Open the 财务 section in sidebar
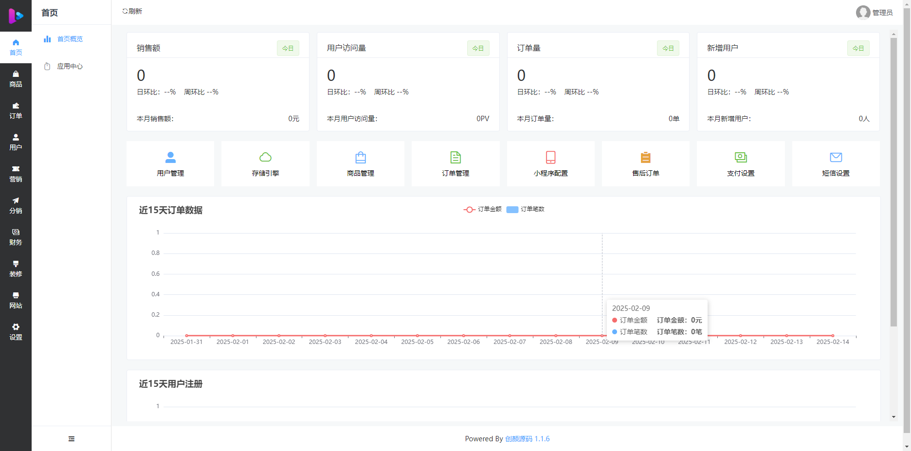This screenshot has width=911, height=451. tap(16, 236)
